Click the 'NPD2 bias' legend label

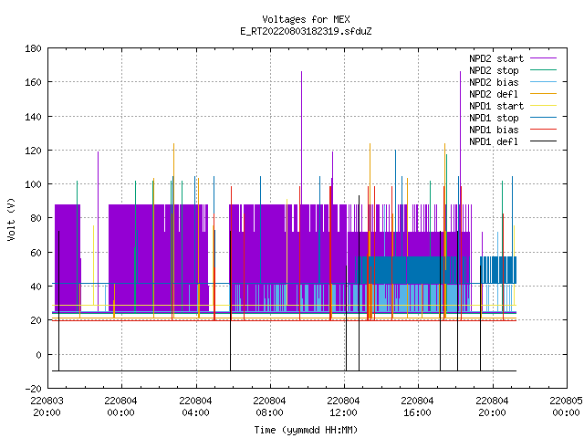tap(494, 82)
